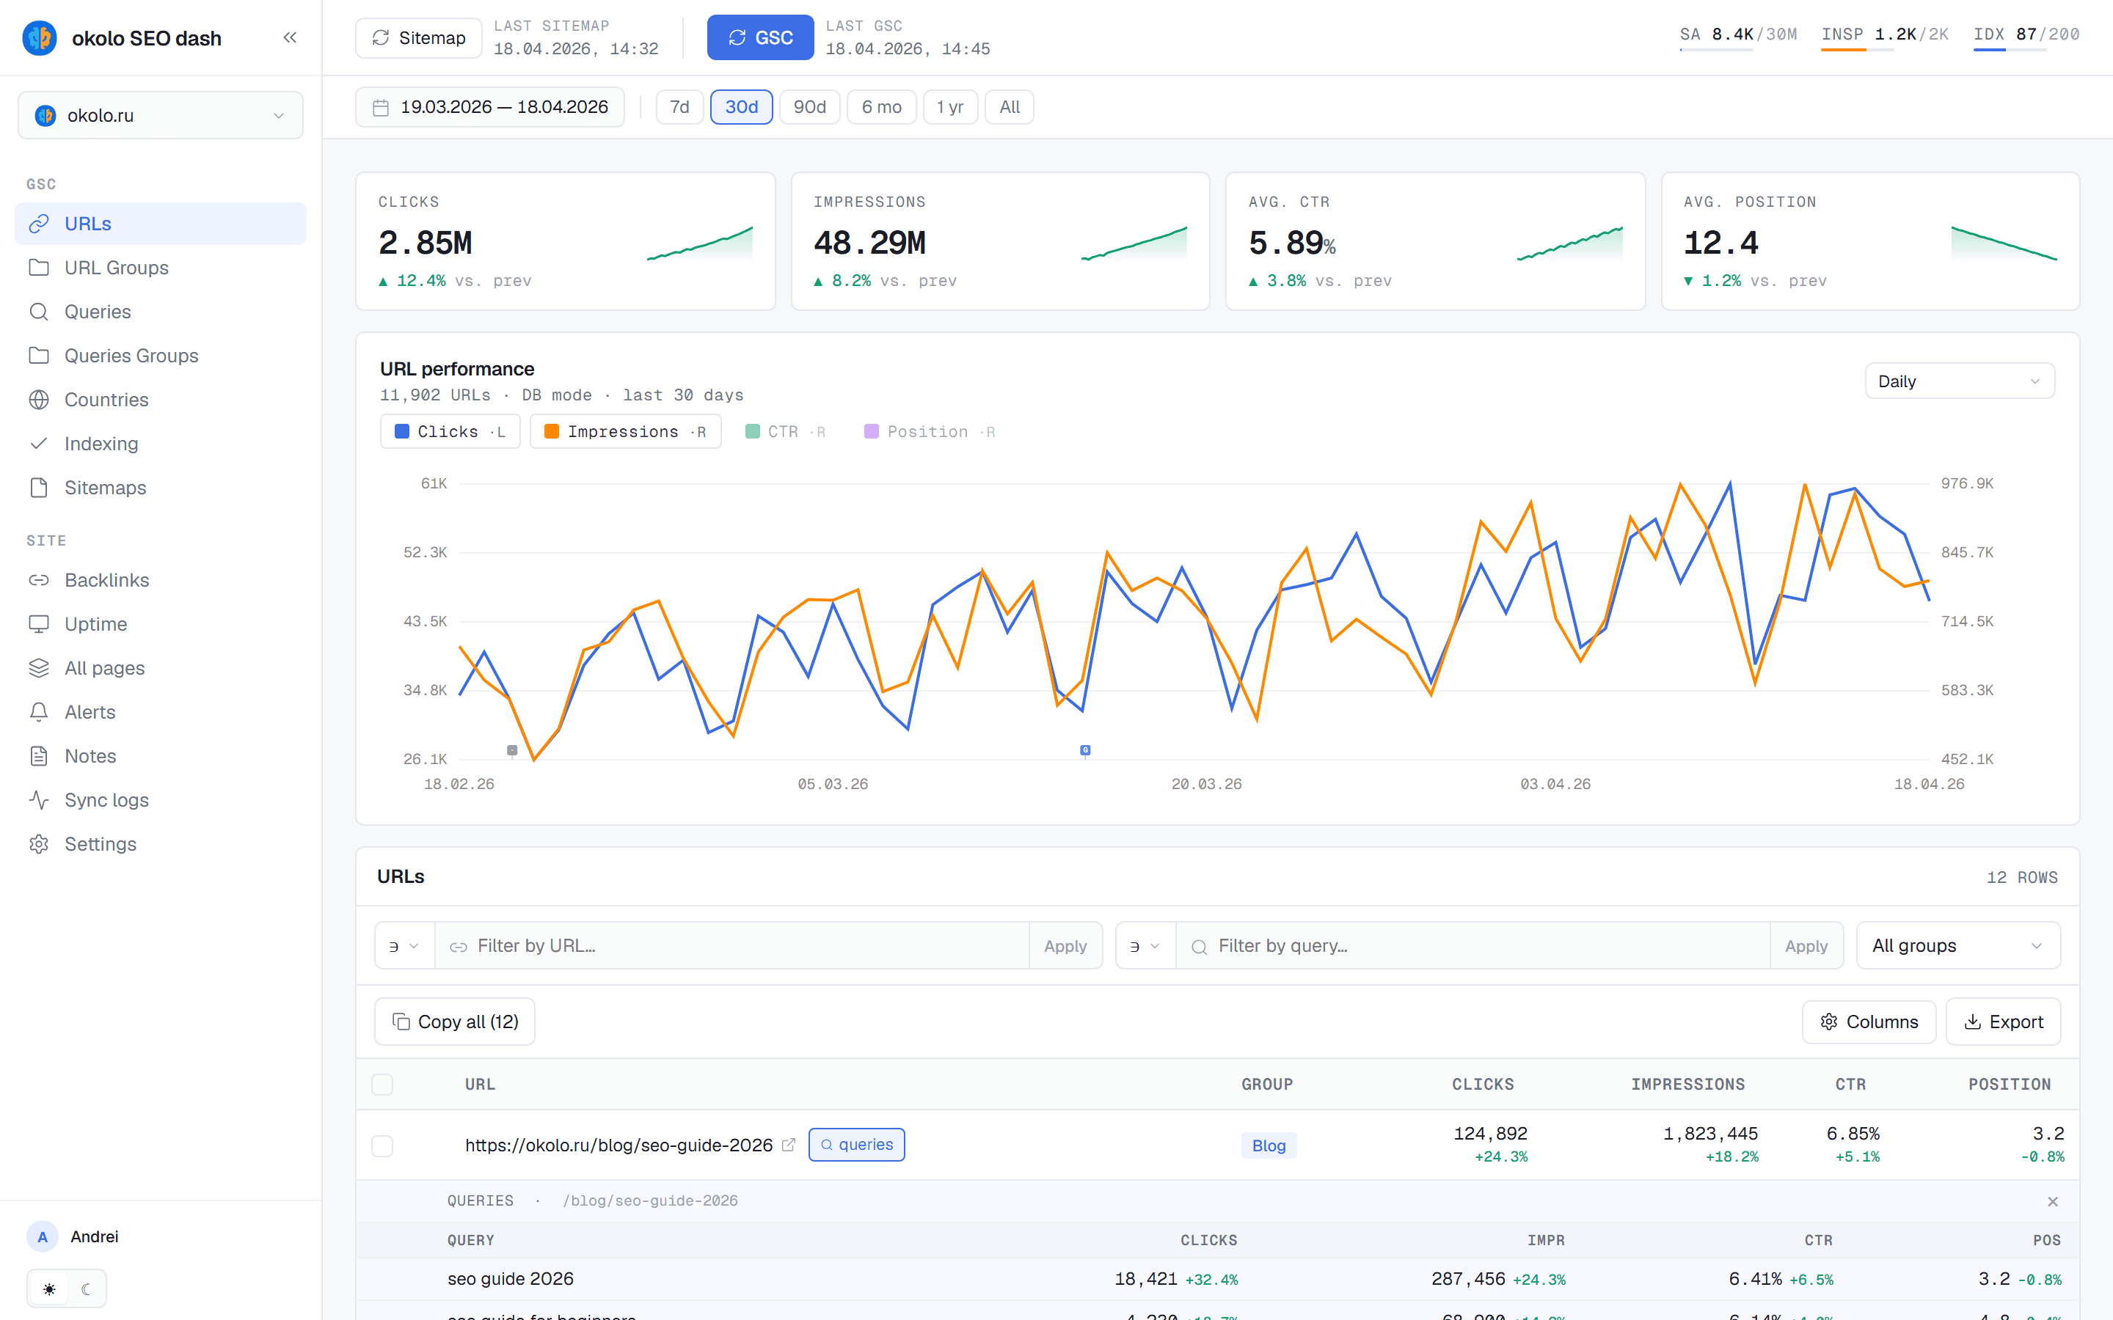Check the seo-guide-2026 row checkbox

[x=382, y=1145]
